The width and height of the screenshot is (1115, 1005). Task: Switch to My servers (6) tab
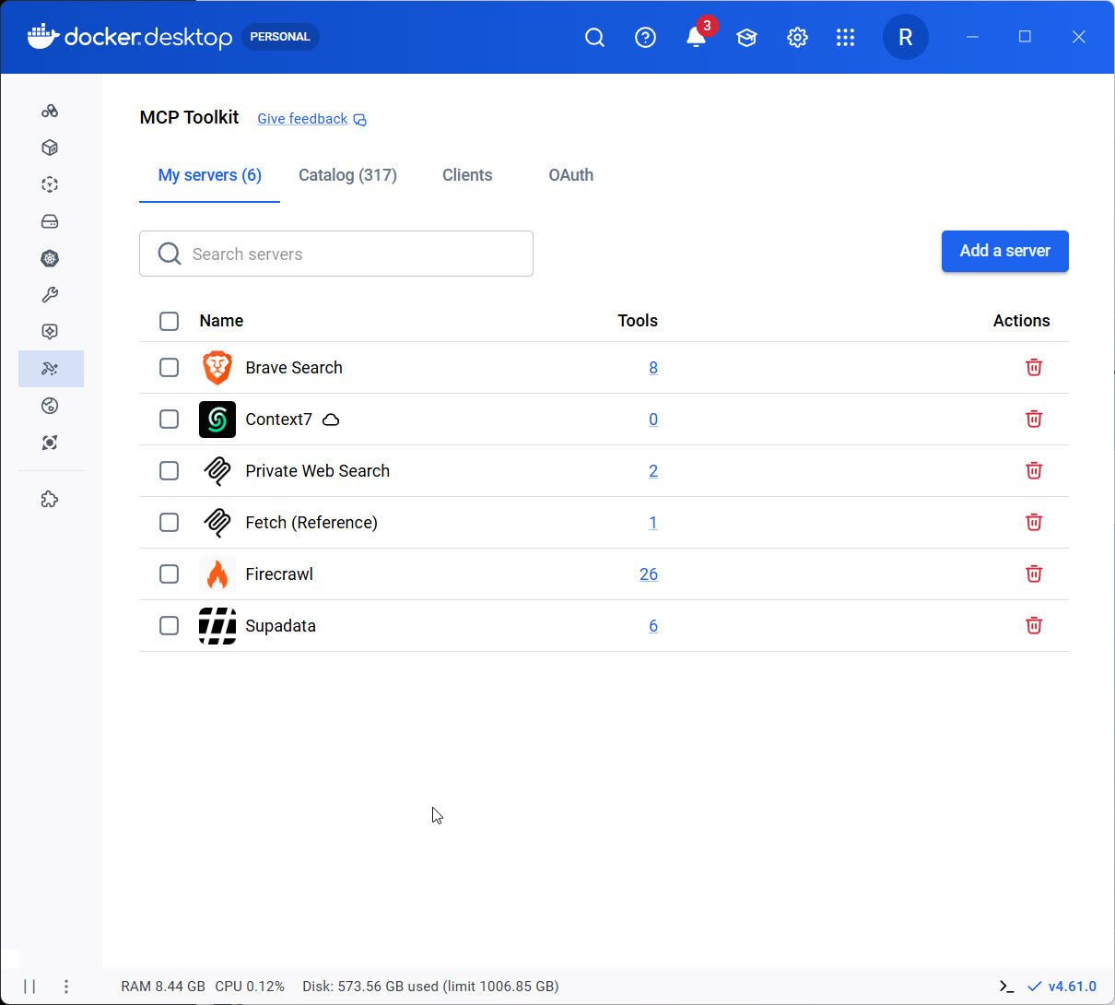coord(209,175)
